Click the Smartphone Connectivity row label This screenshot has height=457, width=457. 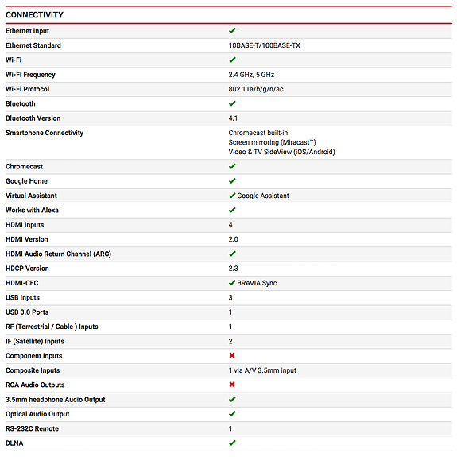[45, 133]
